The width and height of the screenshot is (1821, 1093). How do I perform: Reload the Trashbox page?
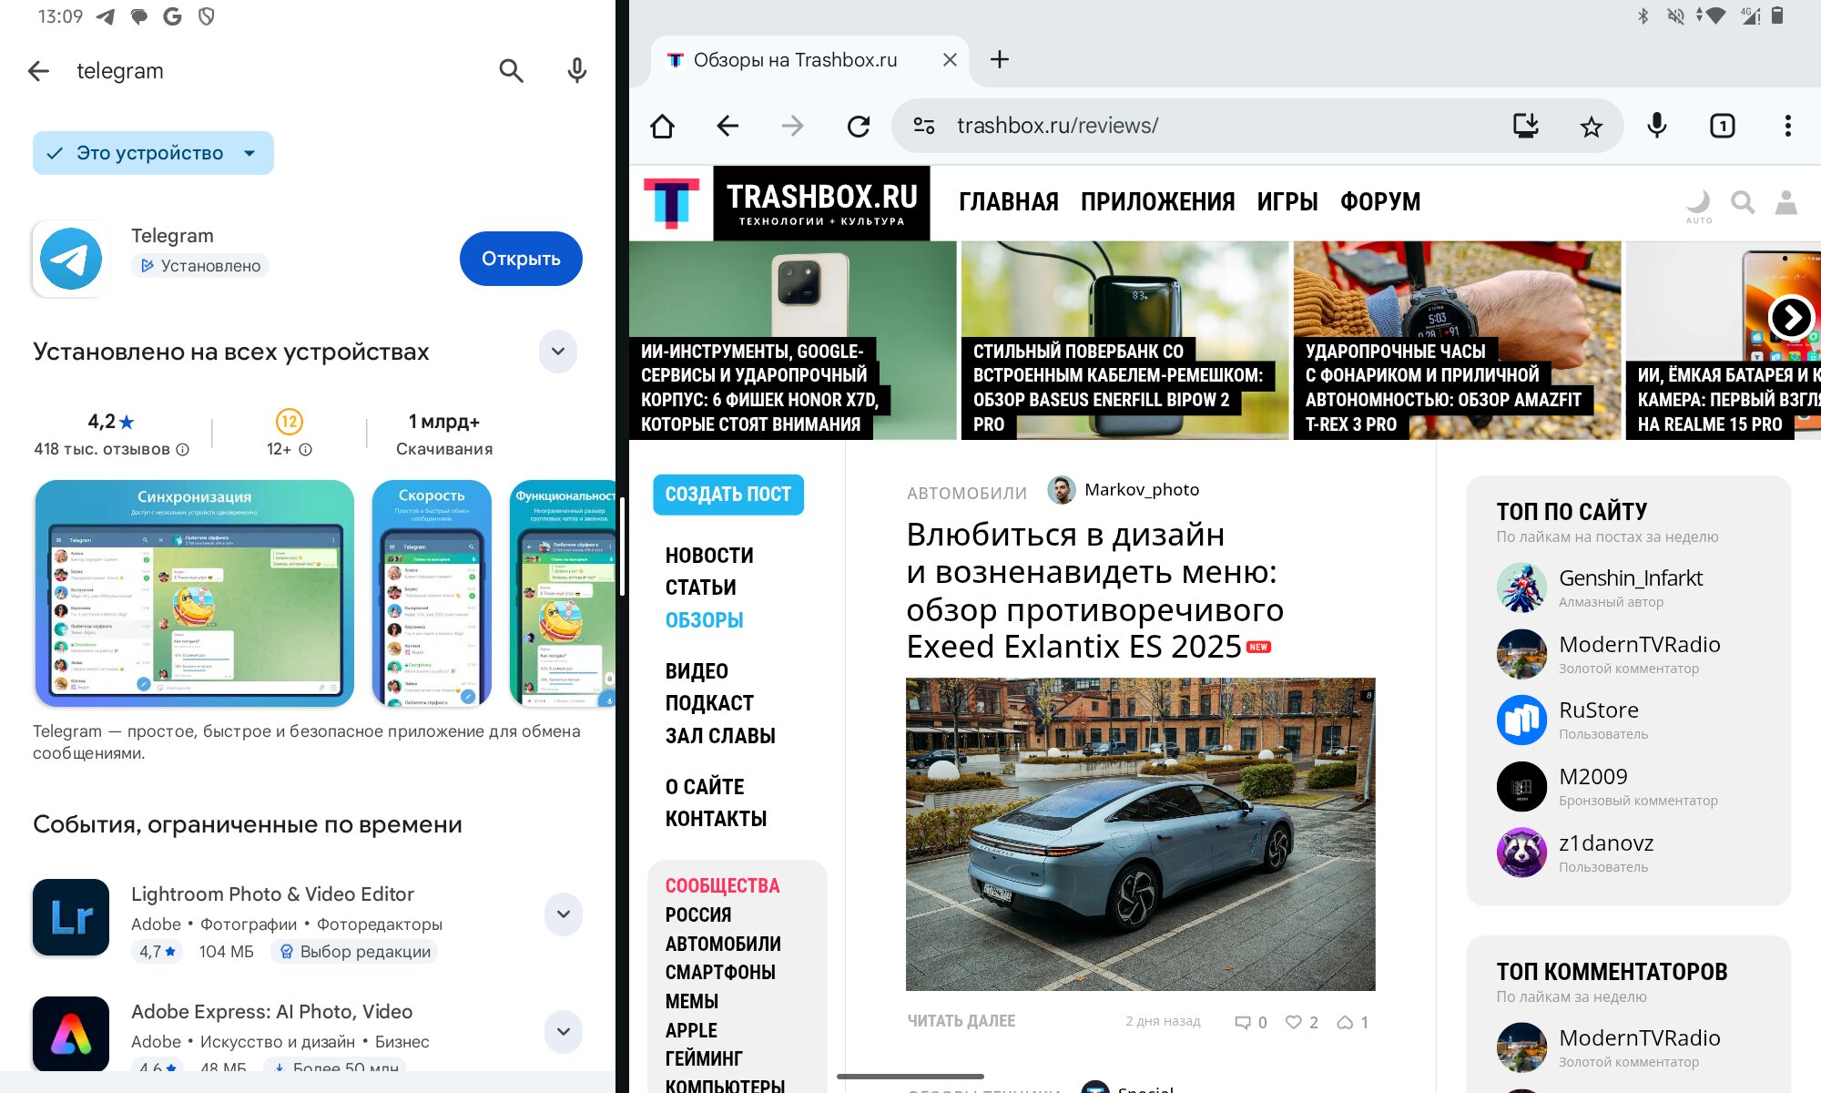(858, 126)
